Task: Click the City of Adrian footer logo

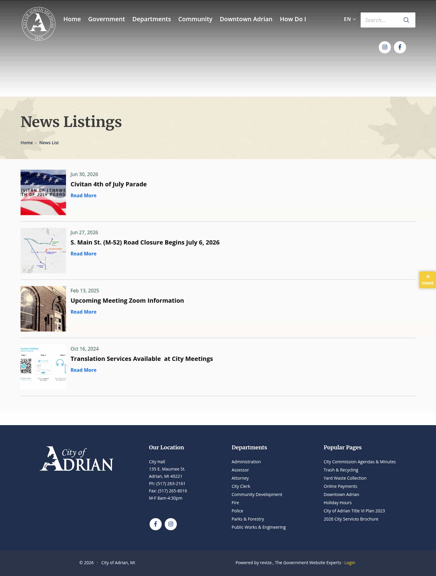Action: click(x=76, y=458)
